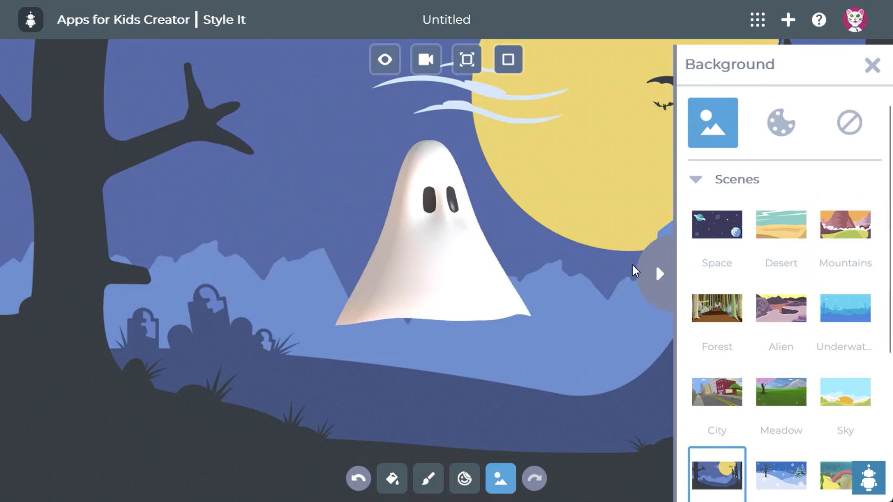Toggle the eye visibility button
The image size is (893, 502).
385,59
